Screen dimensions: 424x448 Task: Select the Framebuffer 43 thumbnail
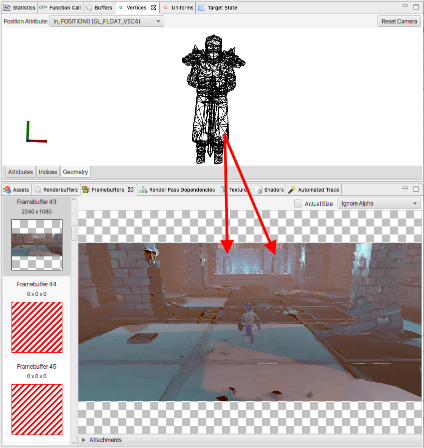tap(37, 245)
